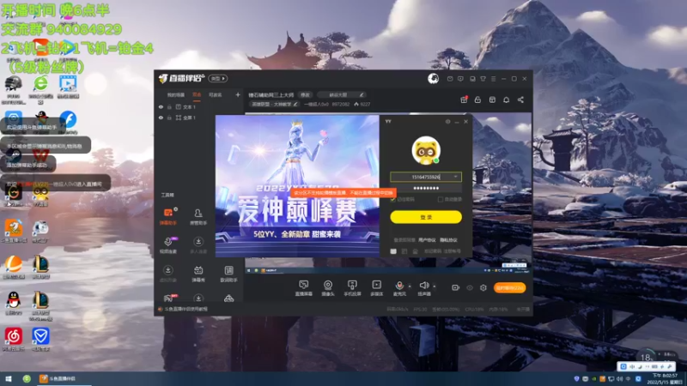Image resolution: width=687 pixels, height=386 pixels.
Task: Start streaming with the orange button
Action: tap(509, 288)
